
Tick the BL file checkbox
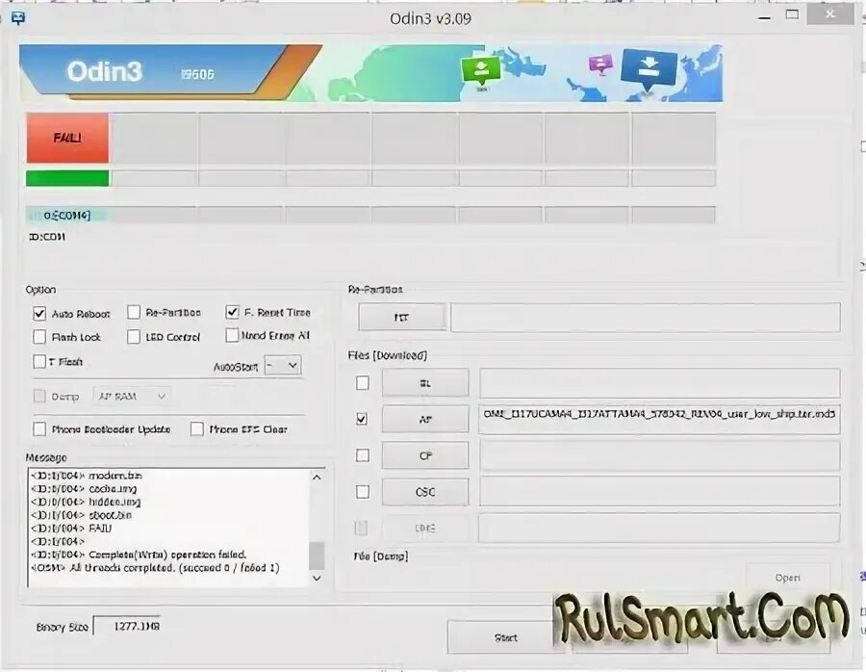point(363,382)
